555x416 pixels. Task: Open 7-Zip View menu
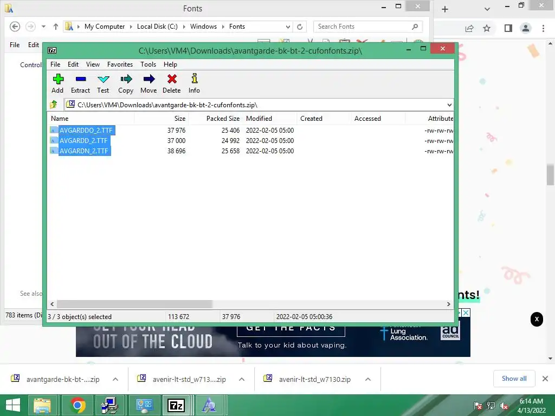click(93, 64)
